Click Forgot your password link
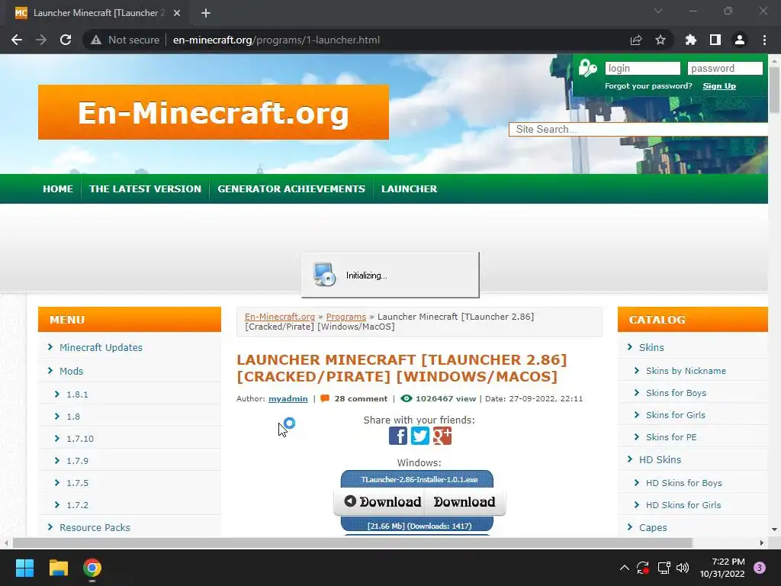 coord(648,86)
